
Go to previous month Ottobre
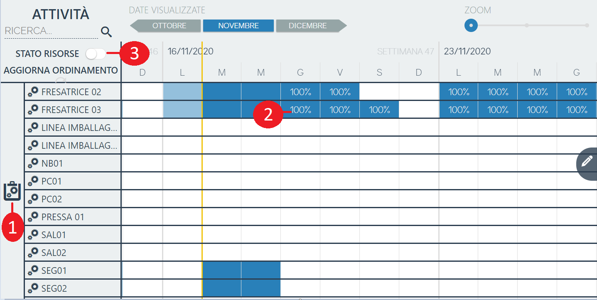(166, 26)
